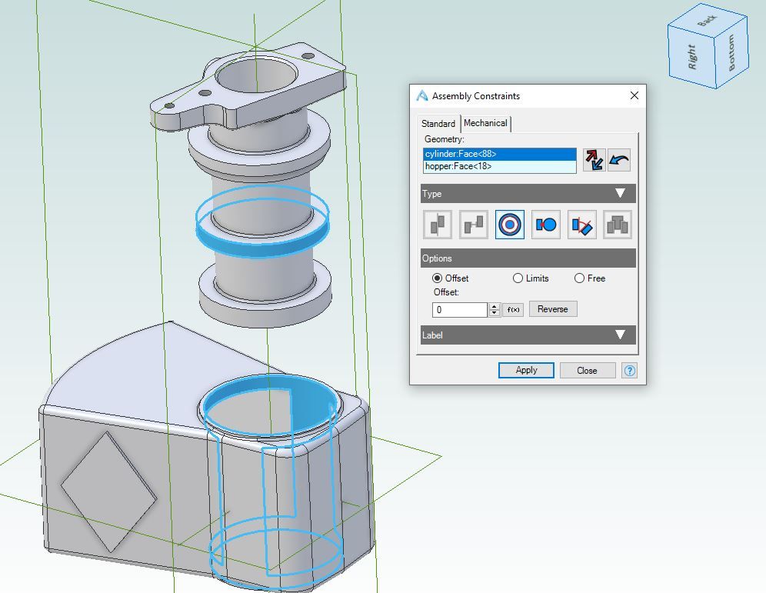The image size is (766, 593).
Task: Select the concentric circles constraint type icon
Action: [x=510, y=225]
